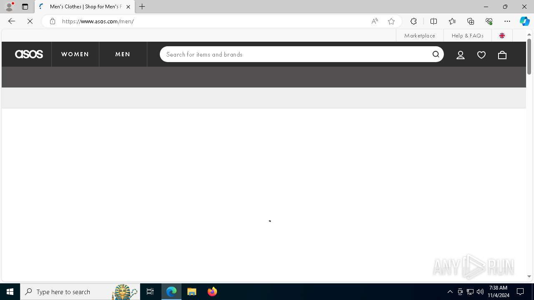Image resolution: width=534 pixels, height=300 pixels.
Task: Open the network status tray icon
Action: (470, 292)
